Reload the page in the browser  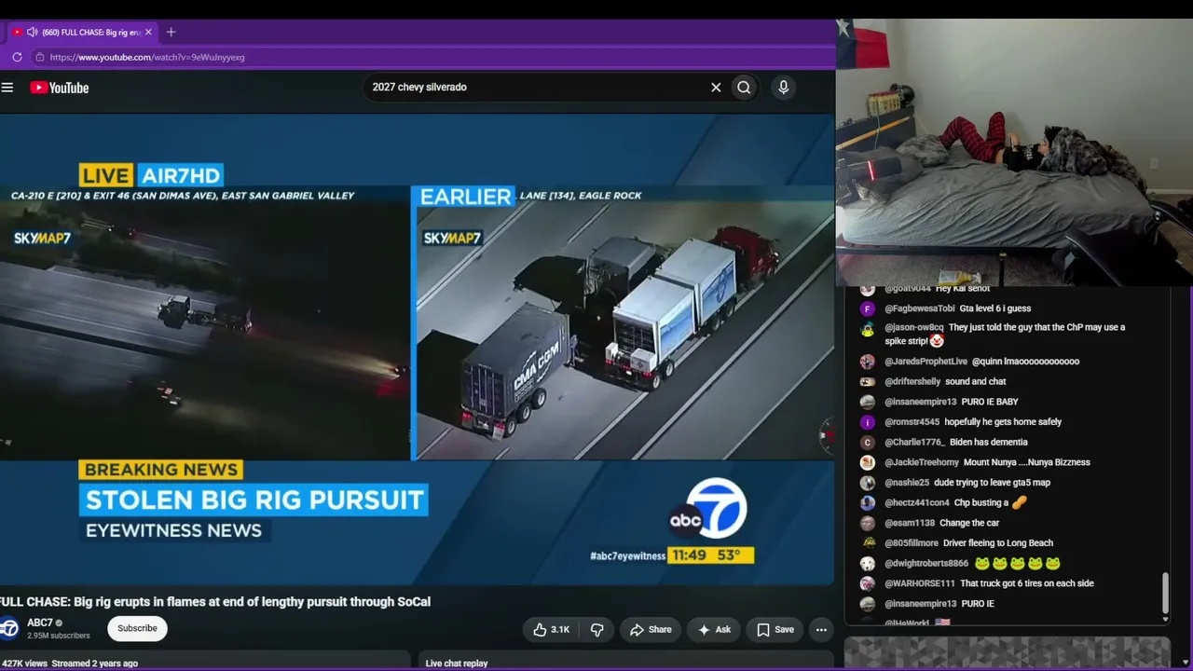17,57
